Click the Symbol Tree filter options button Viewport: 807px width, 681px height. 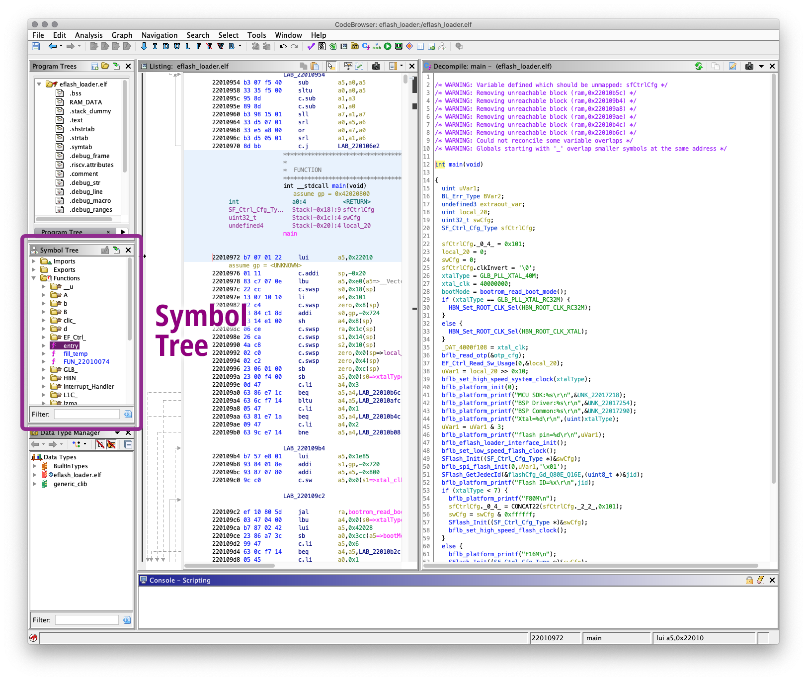coord(128,414)
